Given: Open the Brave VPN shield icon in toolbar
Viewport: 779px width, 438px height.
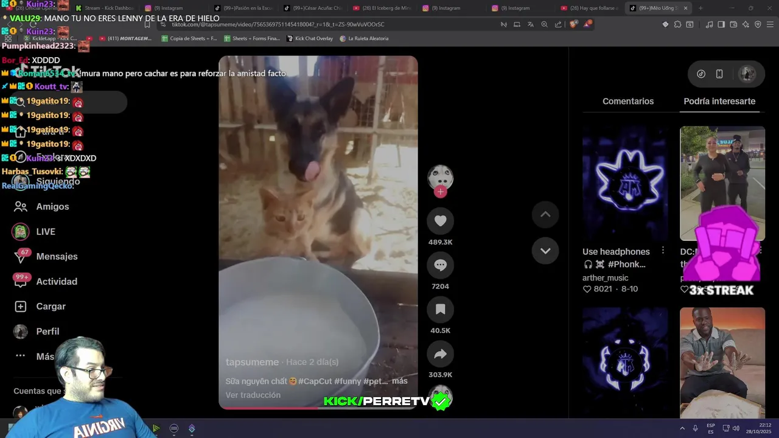Looking at the screenshot, I should point(758,24).
